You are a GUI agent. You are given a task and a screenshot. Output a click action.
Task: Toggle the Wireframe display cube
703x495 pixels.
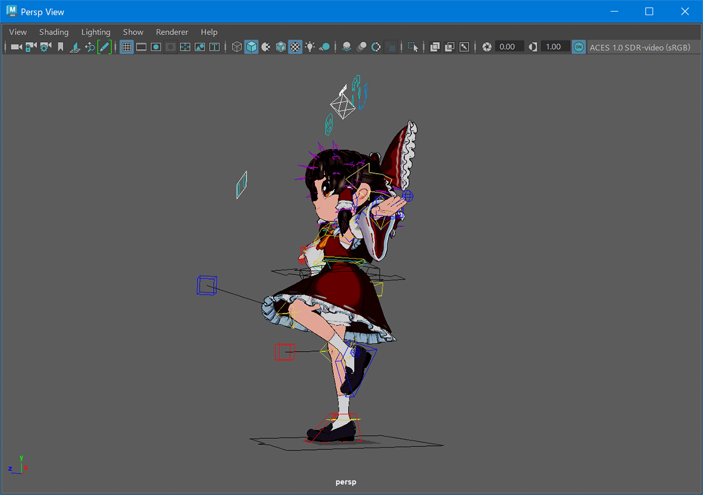237,47
